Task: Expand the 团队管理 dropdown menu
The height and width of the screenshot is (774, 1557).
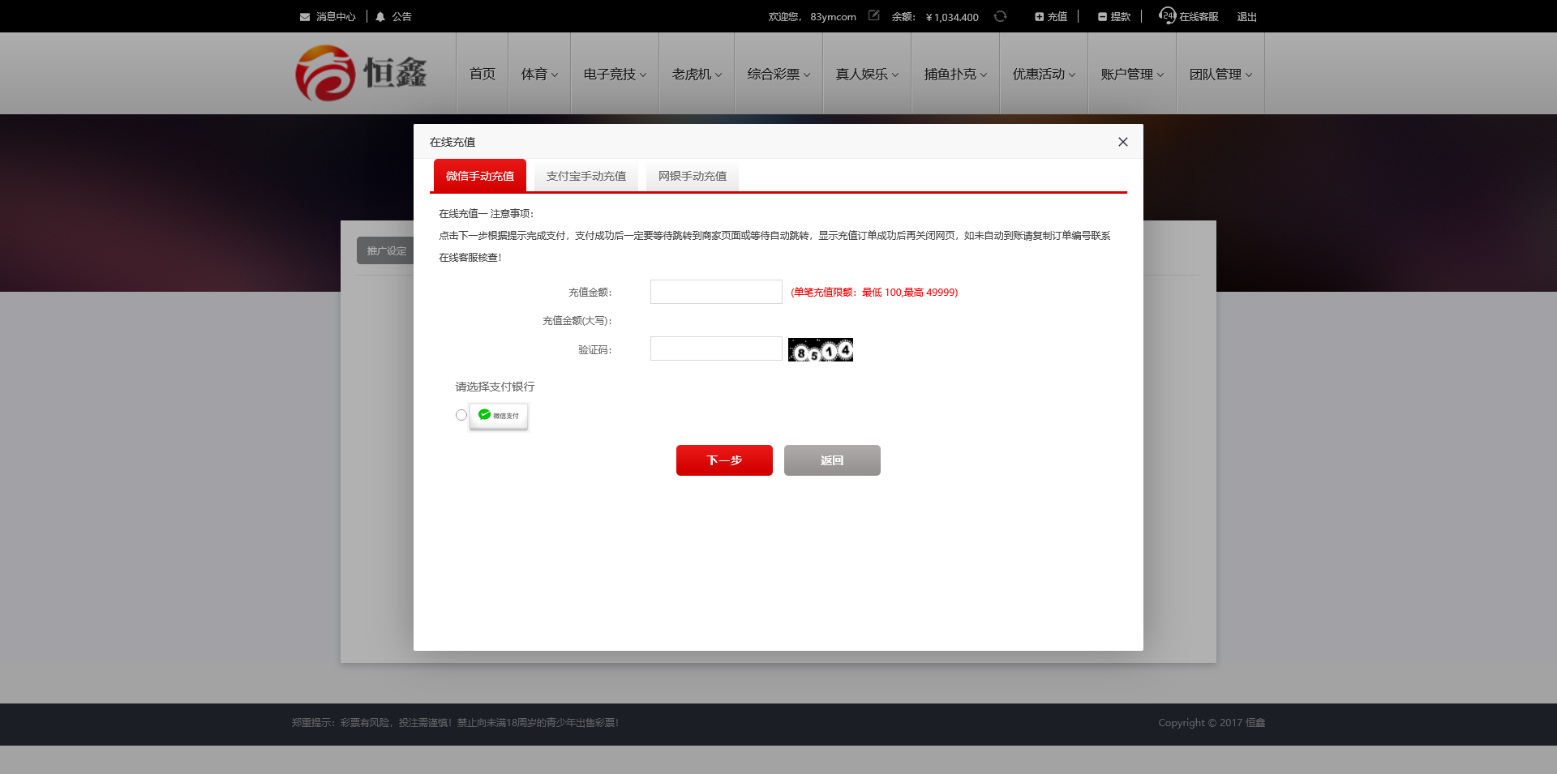Action: click(x=1220, y=74)
